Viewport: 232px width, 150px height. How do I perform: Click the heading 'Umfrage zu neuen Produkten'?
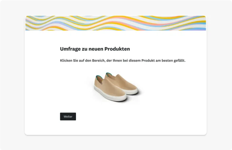[x=95, y=49]
